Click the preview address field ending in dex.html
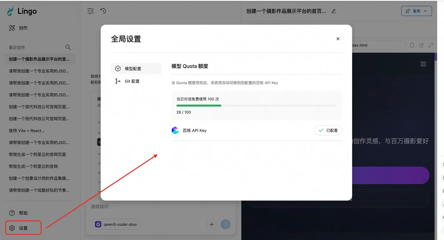This screenshot has width=444, height=240. [379, 45]
